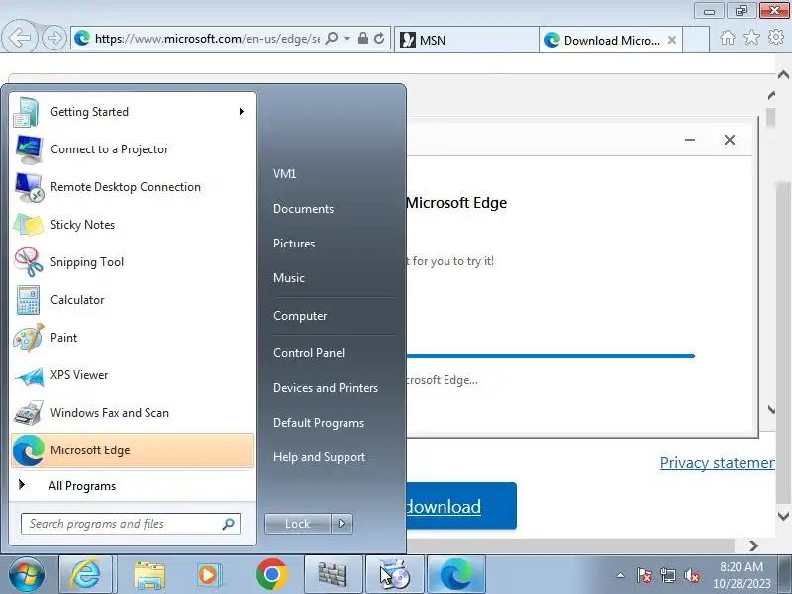This screenshot has width=792, height=594.
Task: Go back with IE Back button
Action: tap(20, 38)
